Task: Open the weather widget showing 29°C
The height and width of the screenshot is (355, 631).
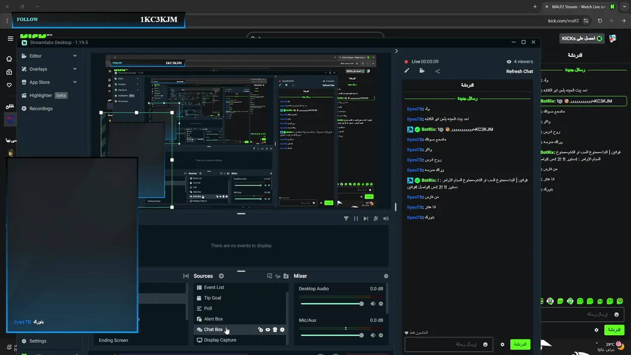Action: [608, 347]
